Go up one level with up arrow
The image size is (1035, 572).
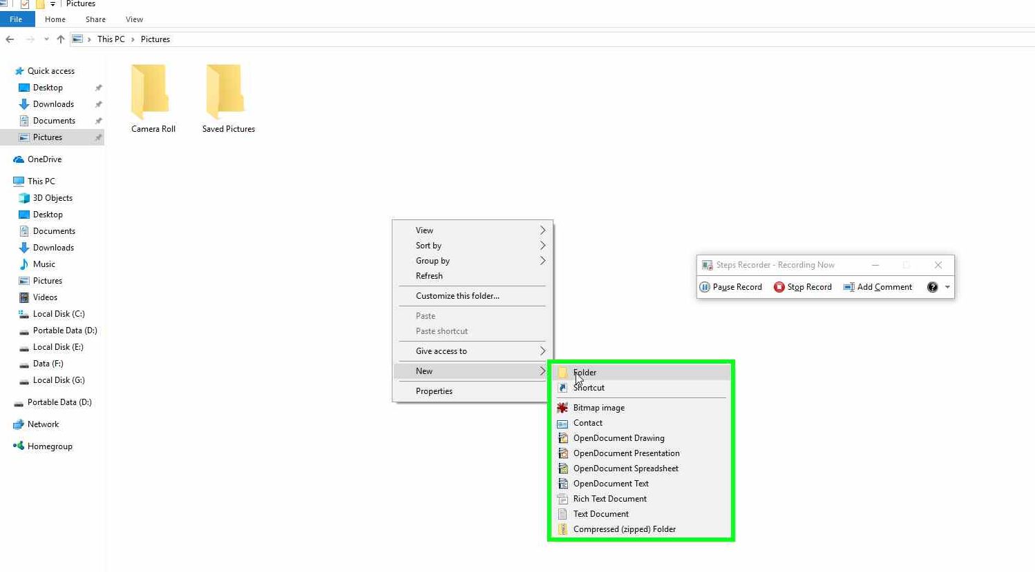pos(61,39)
